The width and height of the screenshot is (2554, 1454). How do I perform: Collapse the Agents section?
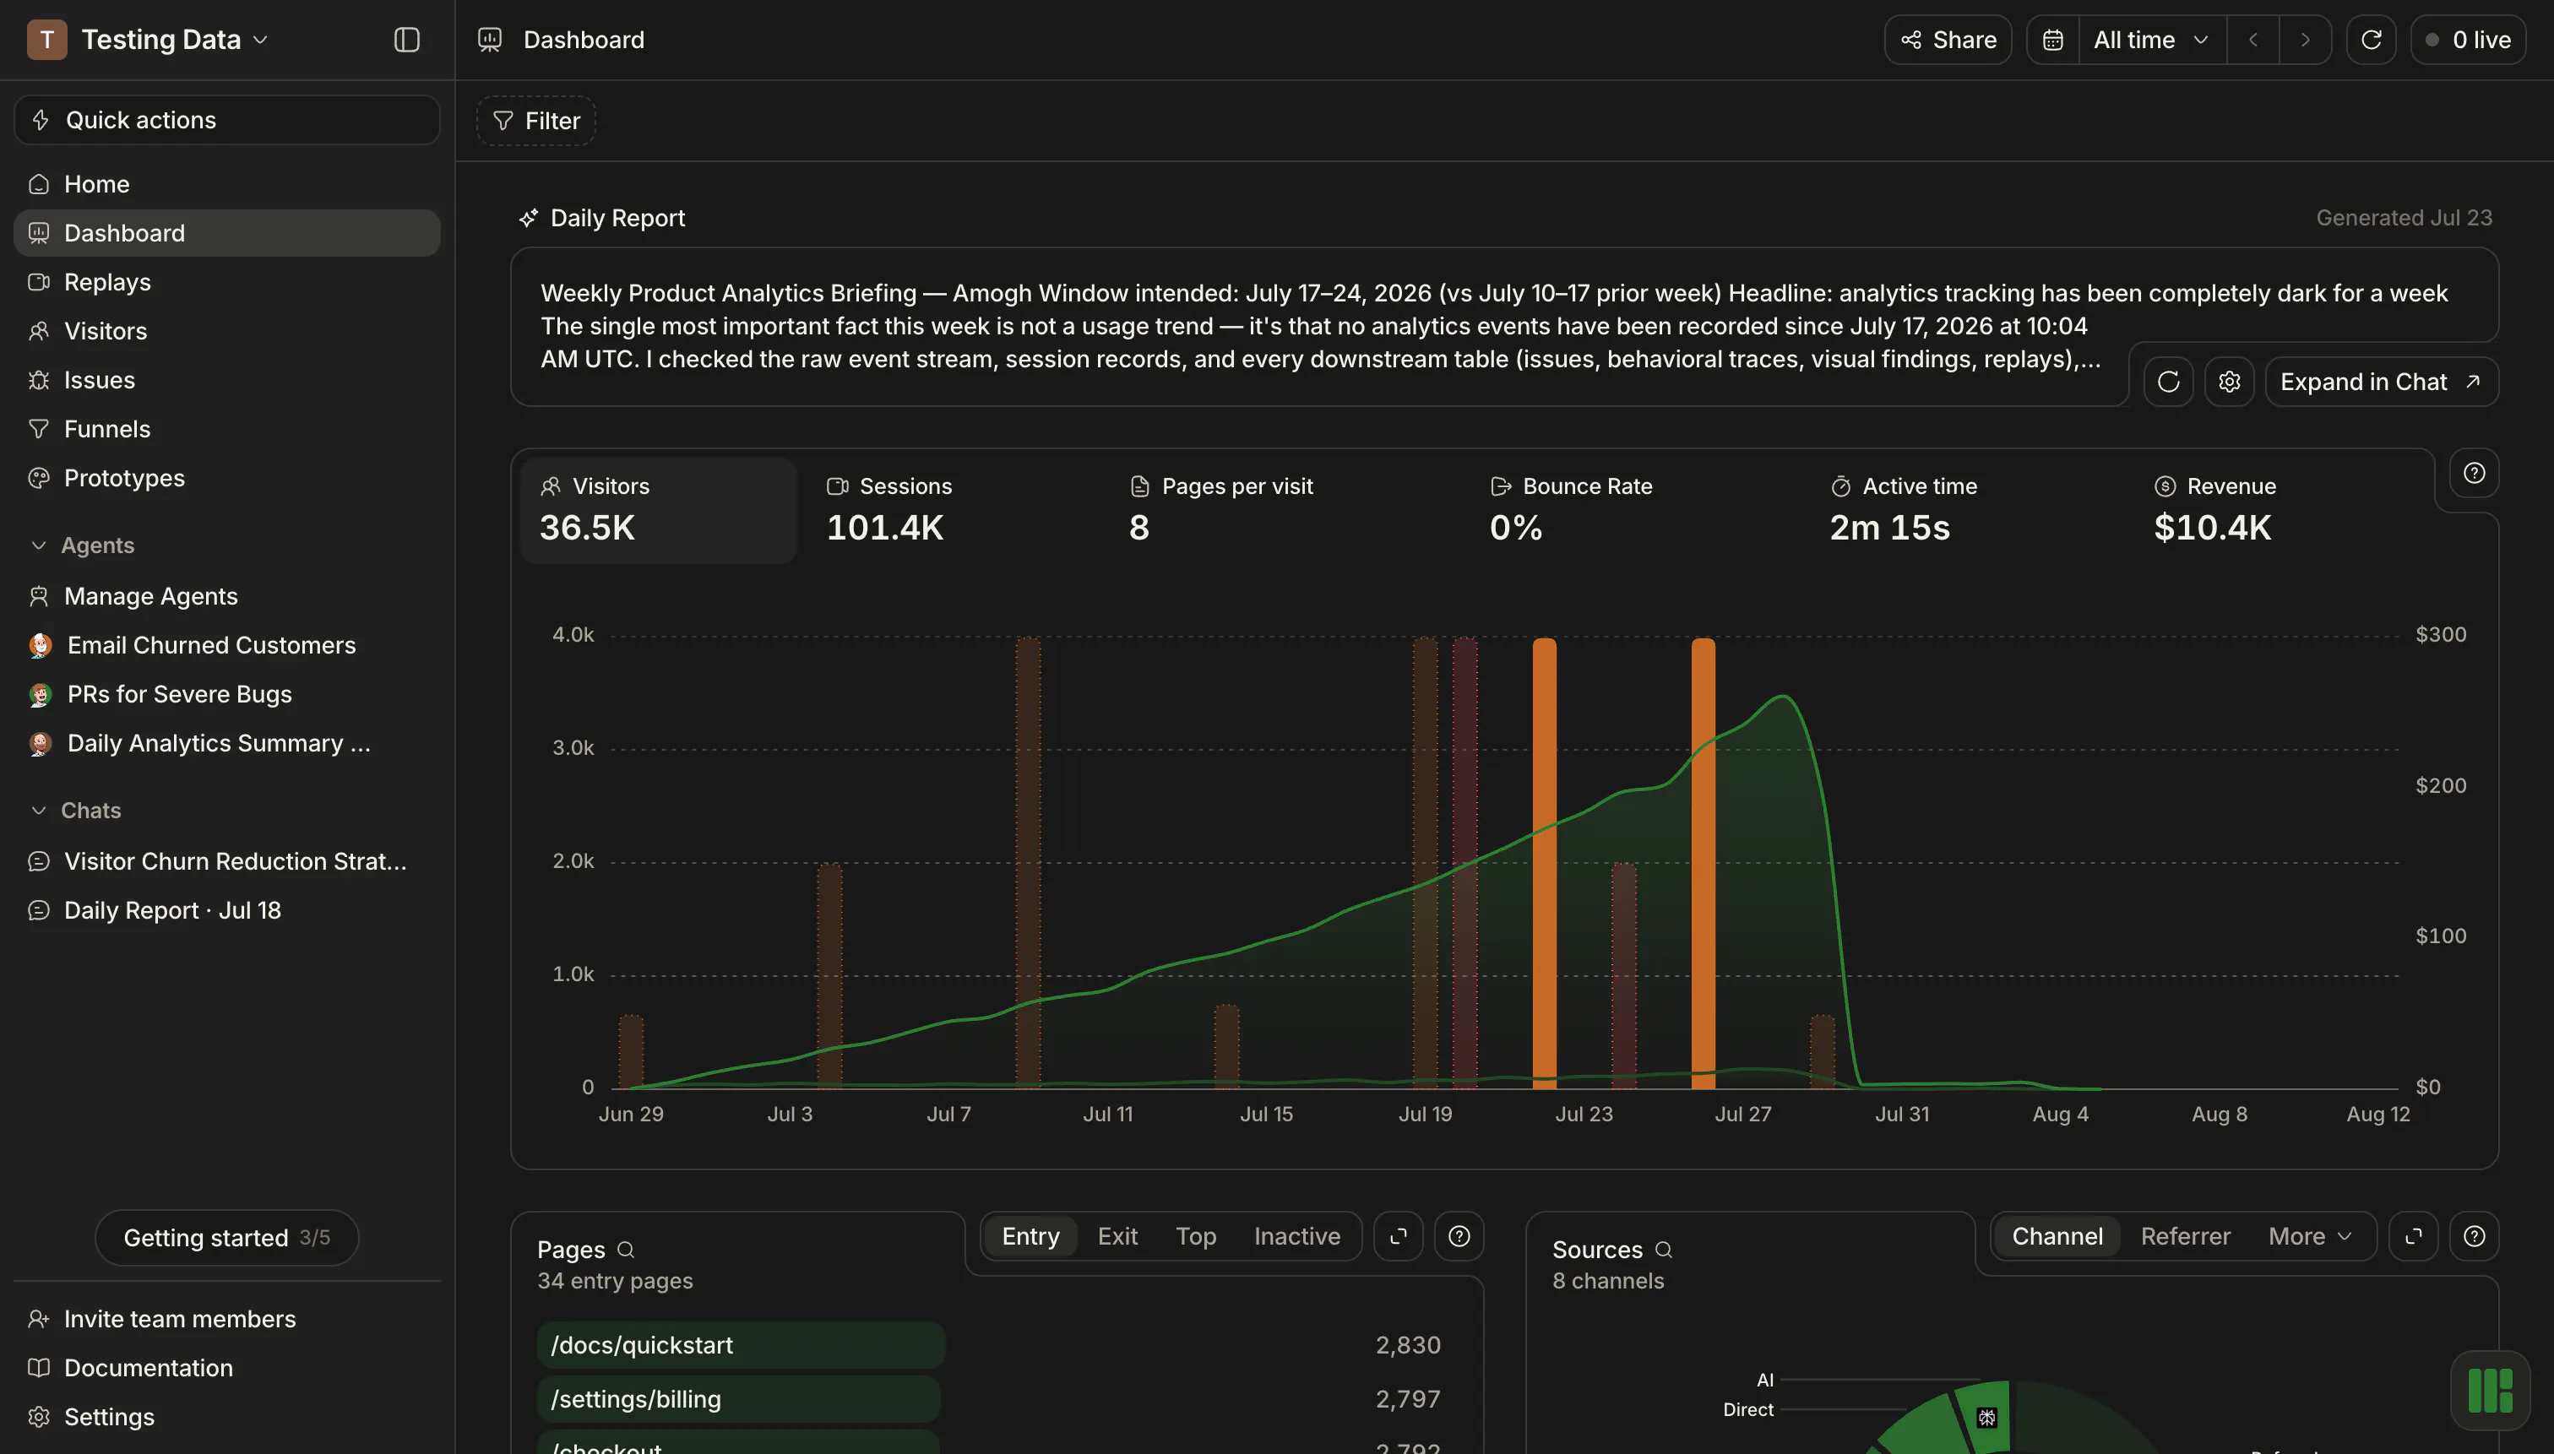82,545
